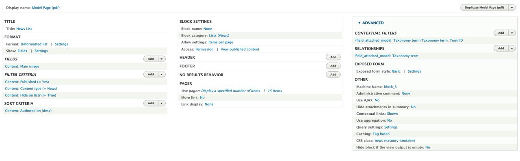Add a new field in Fields section

(x=151, y=59)
